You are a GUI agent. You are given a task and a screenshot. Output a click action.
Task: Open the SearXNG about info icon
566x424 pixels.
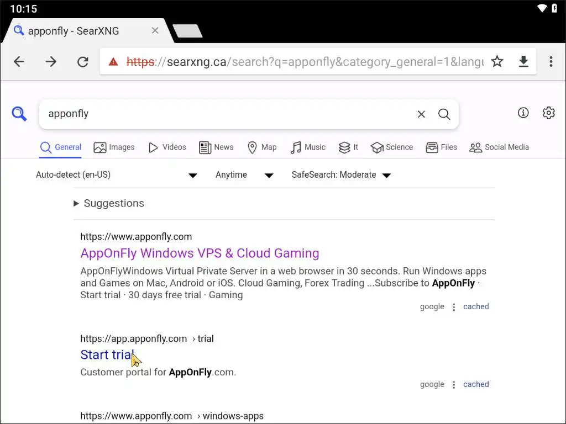click(x=523, y=113)
